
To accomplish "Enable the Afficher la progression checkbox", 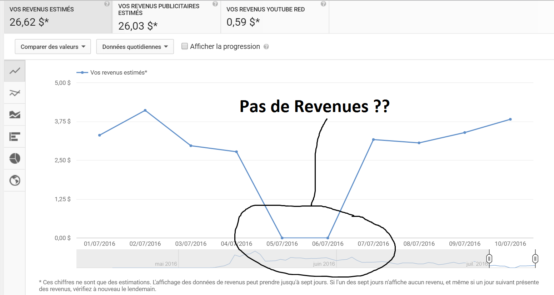I will point(185,46).
